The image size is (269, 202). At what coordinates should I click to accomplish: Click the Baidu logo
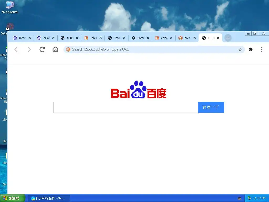[x=139, y=89]
